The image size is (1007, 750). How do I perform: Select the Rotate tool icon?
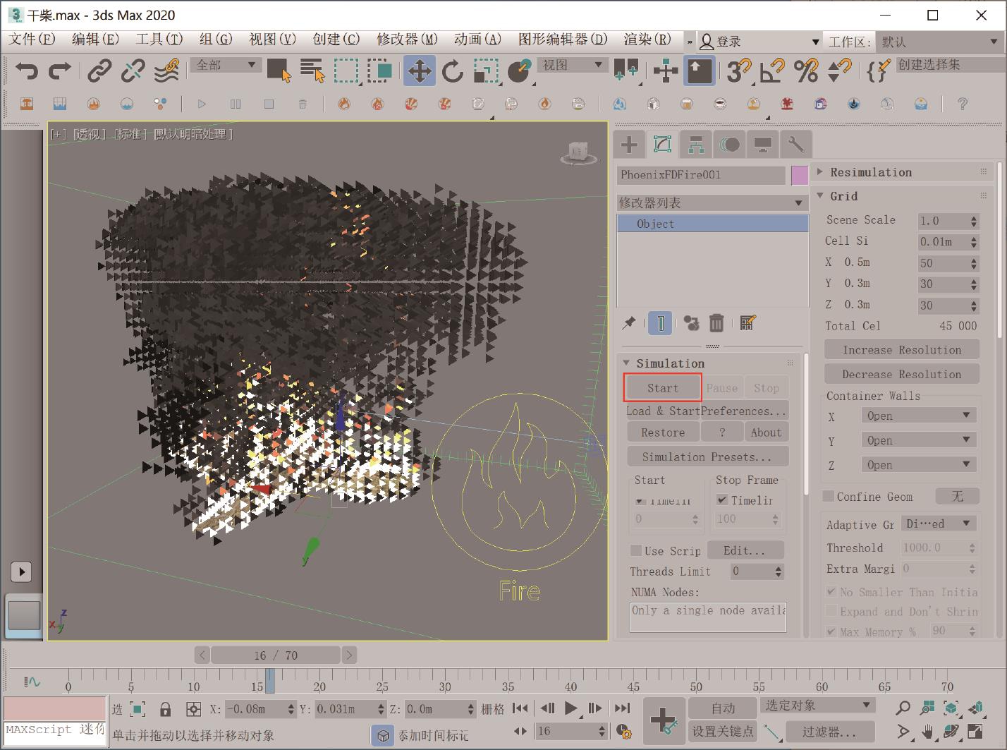pos(452,71)
